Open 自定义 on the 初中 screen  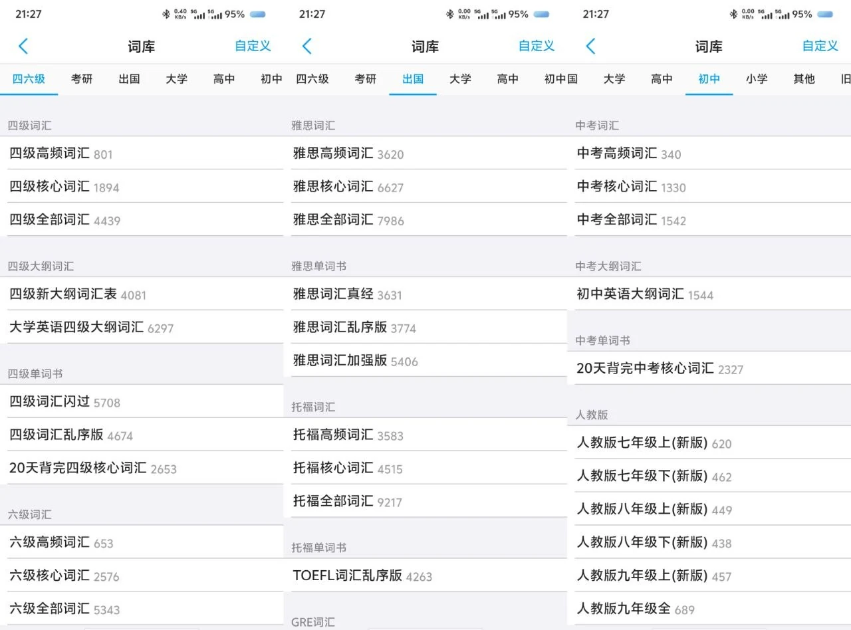coord(820,46)
